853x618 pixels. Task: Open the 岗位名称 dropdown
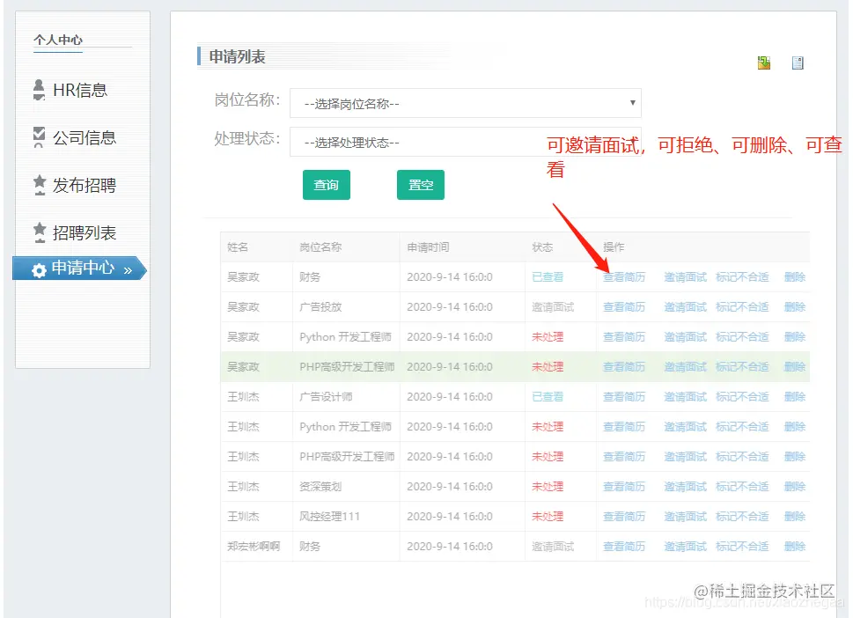pyautogui.click(x=467, y=103)
